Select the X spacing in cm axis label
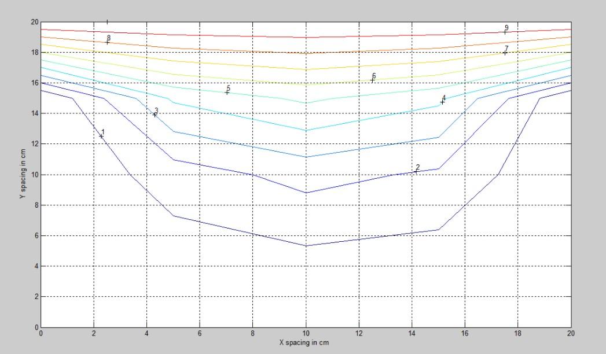This screenshot has width=606, height=354. pos(304,342)
